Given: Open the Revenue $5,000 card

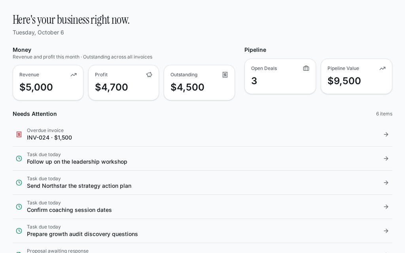Looking at the screenshot, I should tap(48, 83).
